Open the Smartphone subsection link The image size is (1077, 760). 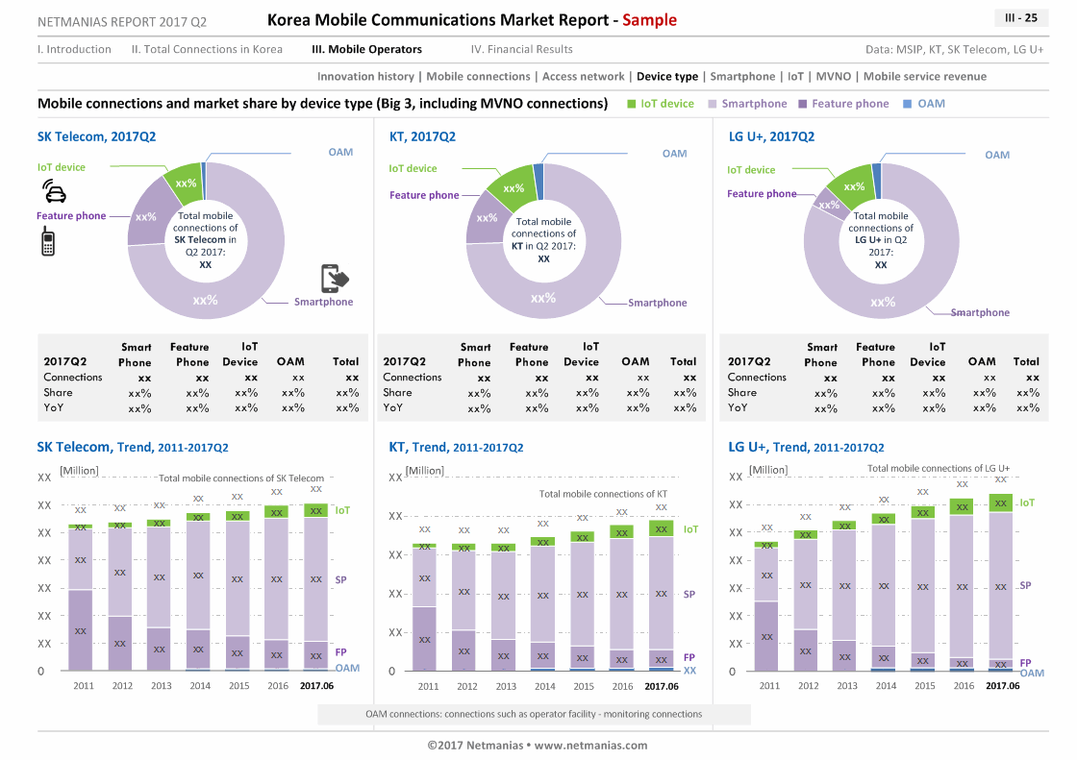click(742, 76)
